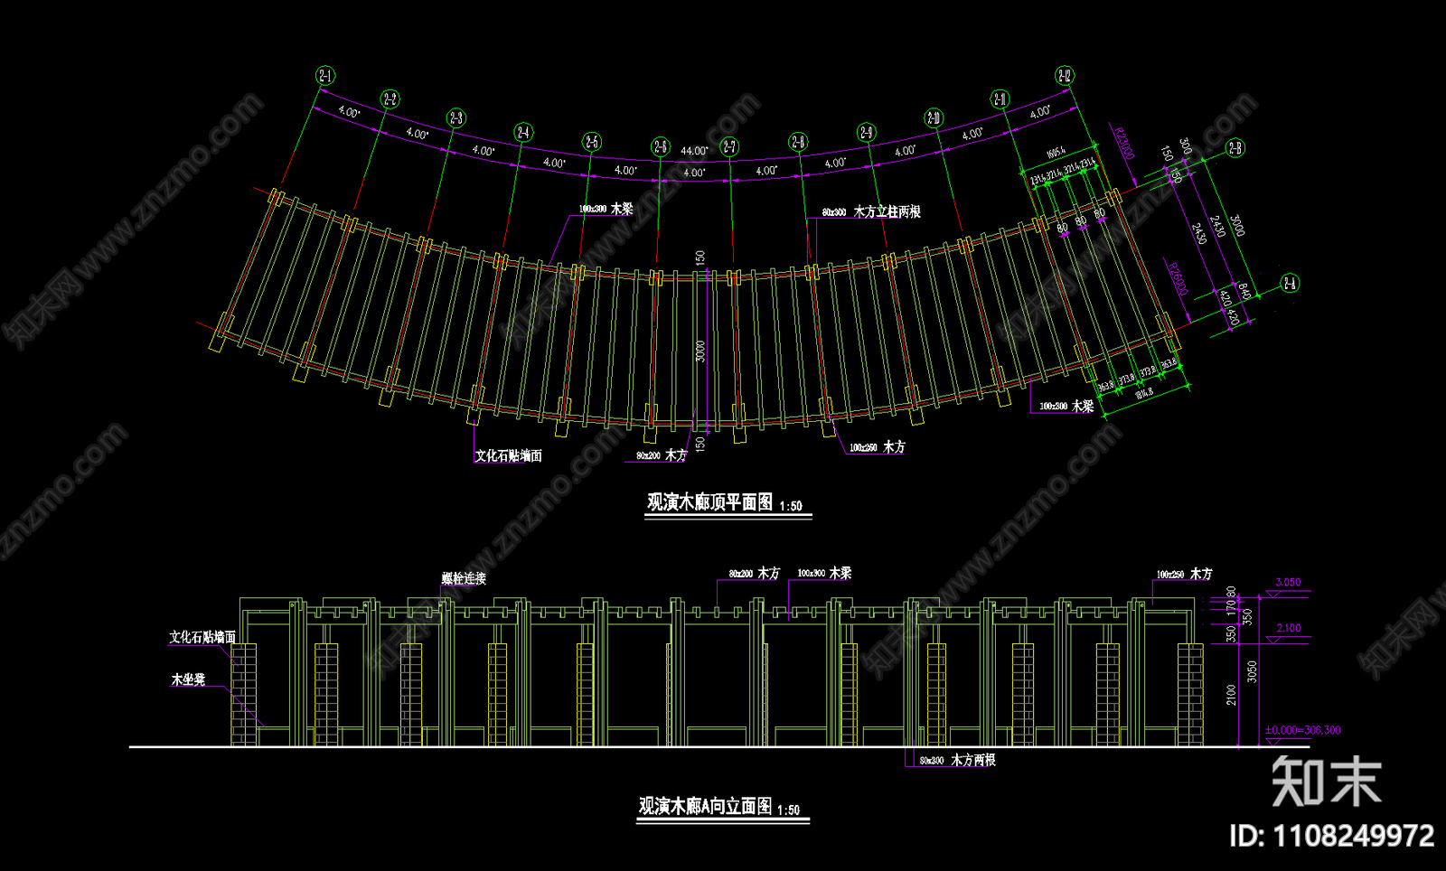Click the 80x300 木方两根 label below ground line
This screenshot has width=1446, height=871.
tap(958, 760)
